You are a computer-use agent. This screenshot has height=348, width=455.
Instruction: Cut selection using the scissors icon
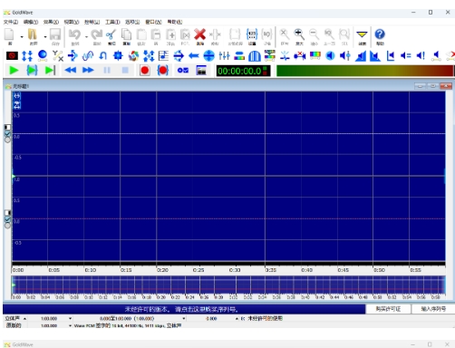[111, 34]
